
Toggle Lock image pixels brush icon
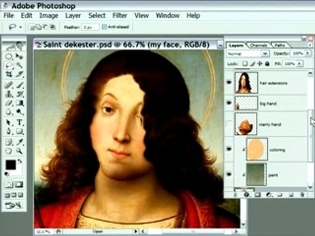click(x=253, y=64)
